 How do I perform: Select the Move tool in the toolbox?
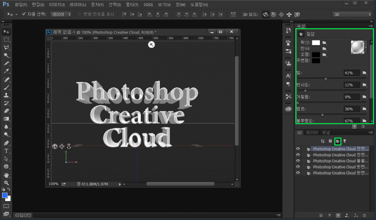coord(7,31)
